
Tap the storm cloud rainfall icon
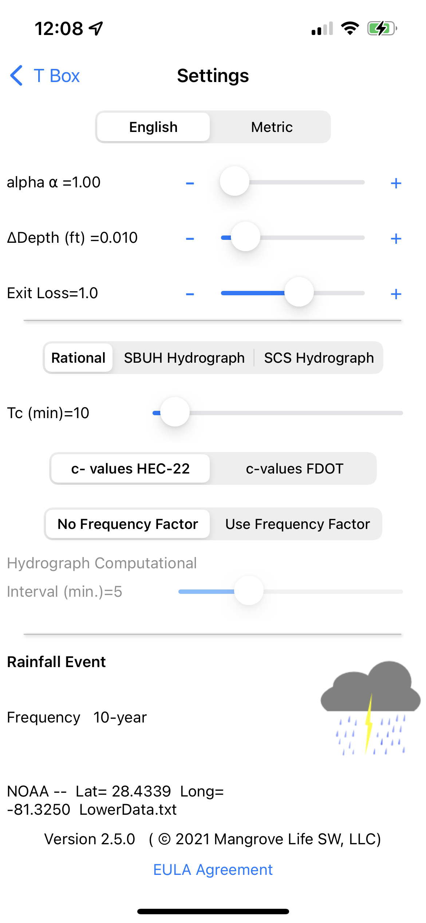pos(370,707)
